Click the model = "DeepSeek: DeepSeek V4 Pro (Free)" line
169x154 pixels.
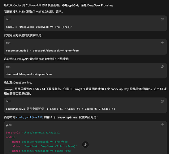click(39, 27)
